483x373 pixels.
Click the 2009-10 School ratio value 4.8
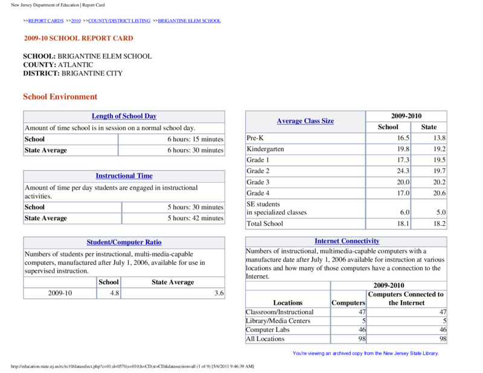point(115,293)
